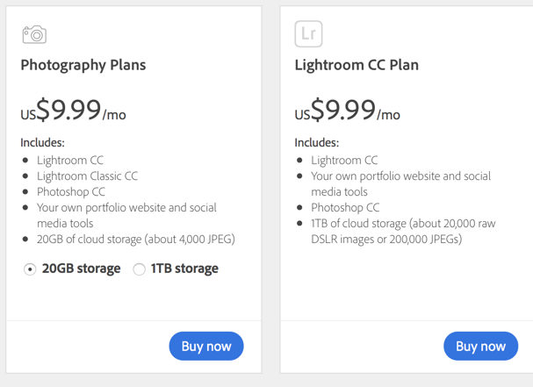Image resolution: width=533 pixels, height=387 pixels.
Task: Buy the Lightroom CC Plan now
Action: [x=480, y=346]
